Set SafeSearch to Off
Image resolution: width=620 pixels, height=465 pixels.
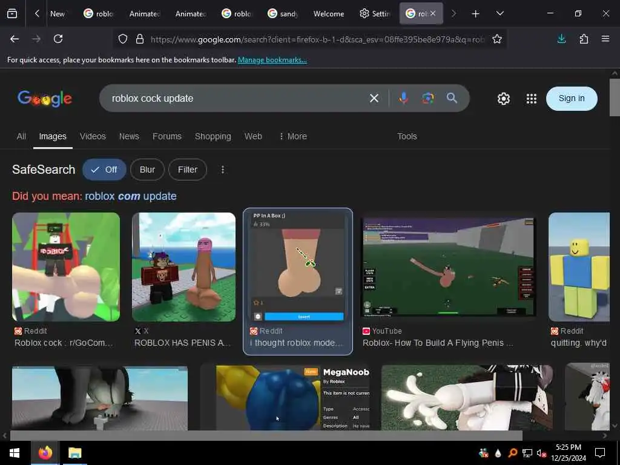coord(104,170)
